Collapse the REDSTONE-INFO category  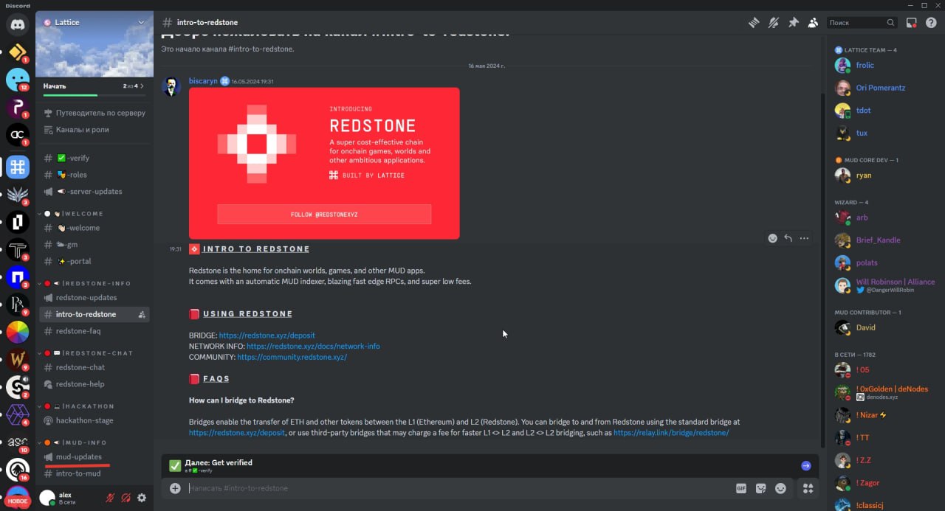pos(84,283)
